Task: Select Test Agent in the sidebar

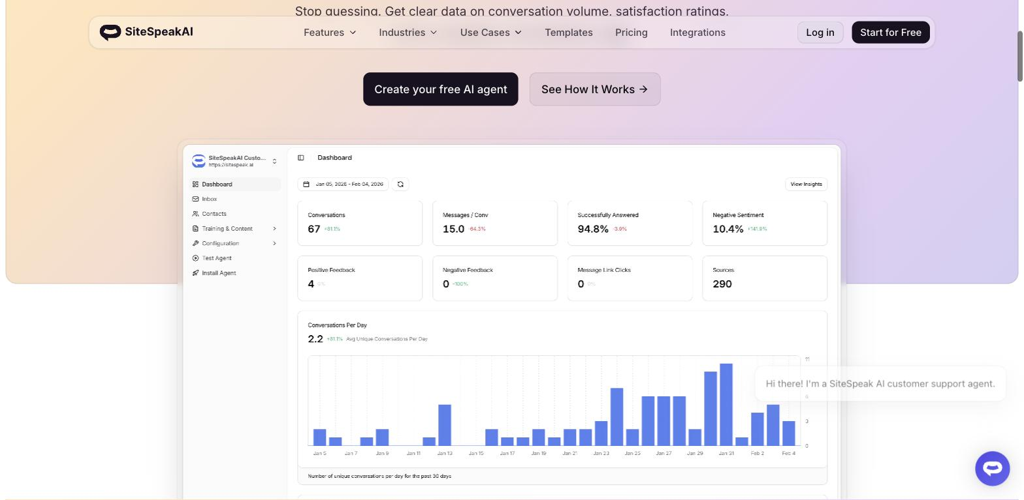Action: coord(235,258)
